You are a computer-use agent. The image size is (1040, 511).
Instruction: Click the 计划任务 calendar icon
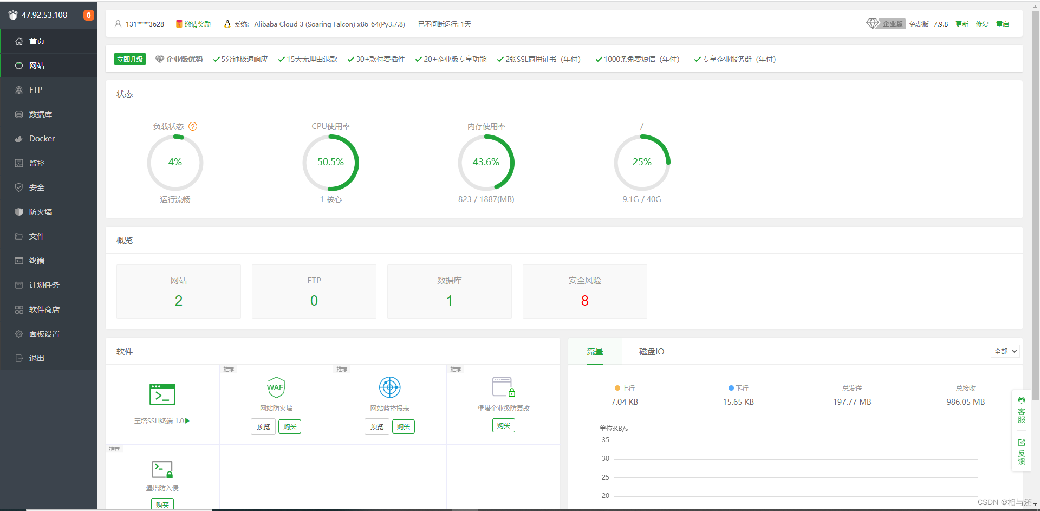(19, 285)
